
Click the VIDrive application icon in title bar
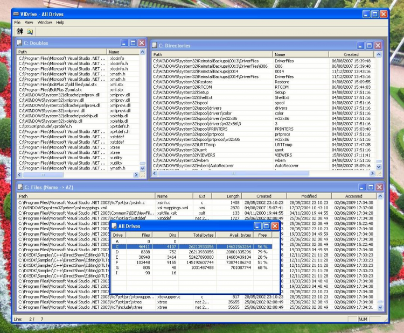point(16,13)
